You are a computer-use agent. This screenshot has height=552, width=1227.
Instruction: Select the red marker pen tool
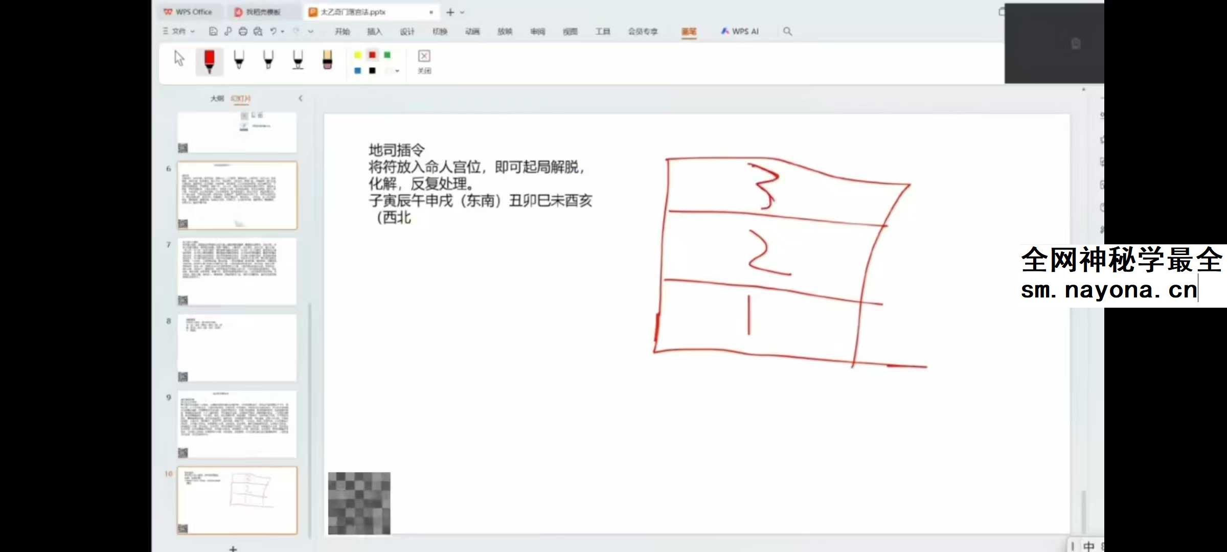click(x=209, y=61)
